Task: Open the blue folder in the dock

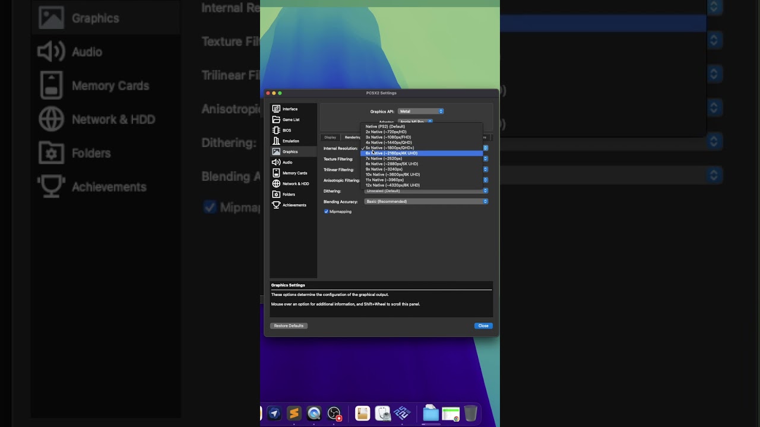Action: (431, 413)
